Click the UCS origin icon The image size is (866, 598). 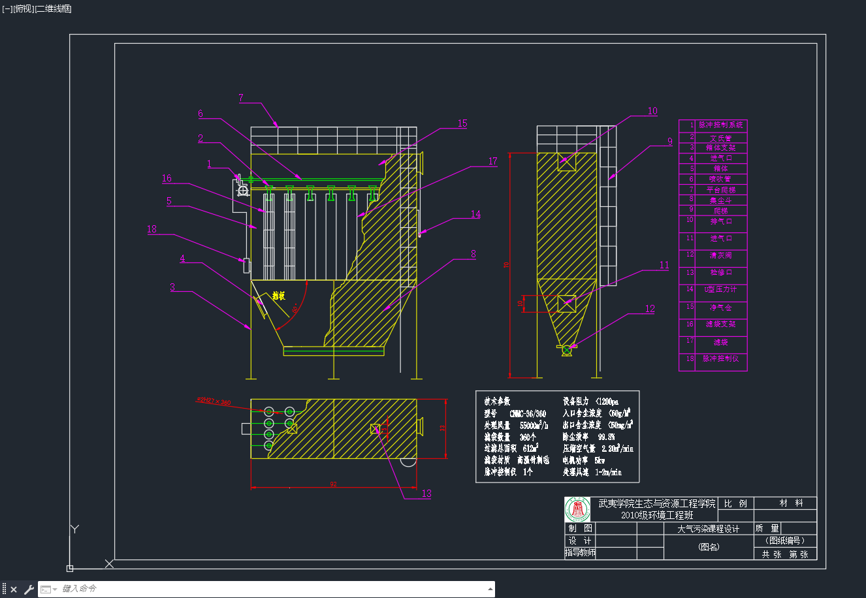70,569
